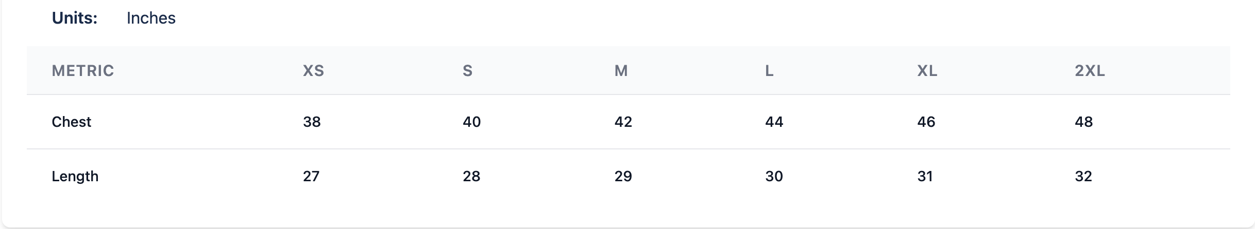Click the XL size column header
The height and width of the screenshot is (229, 1255).
coord(927,70)
